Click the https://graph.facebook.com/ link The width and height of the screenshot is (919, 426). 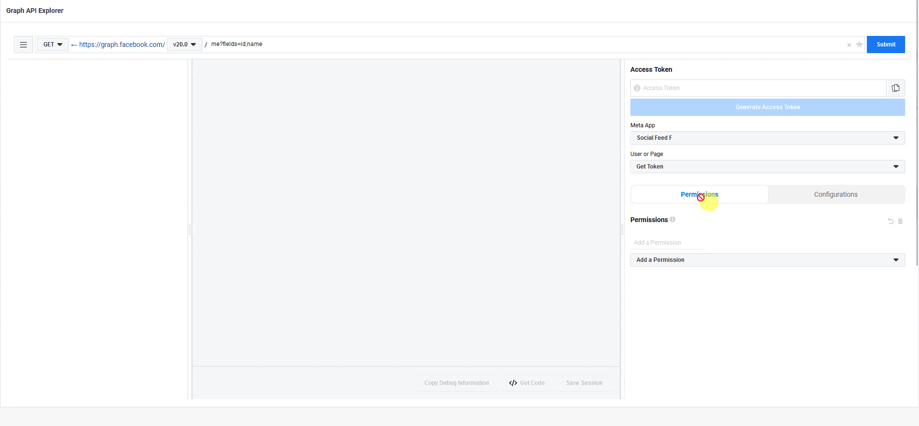pyautogui.click(x=122, y=45)
